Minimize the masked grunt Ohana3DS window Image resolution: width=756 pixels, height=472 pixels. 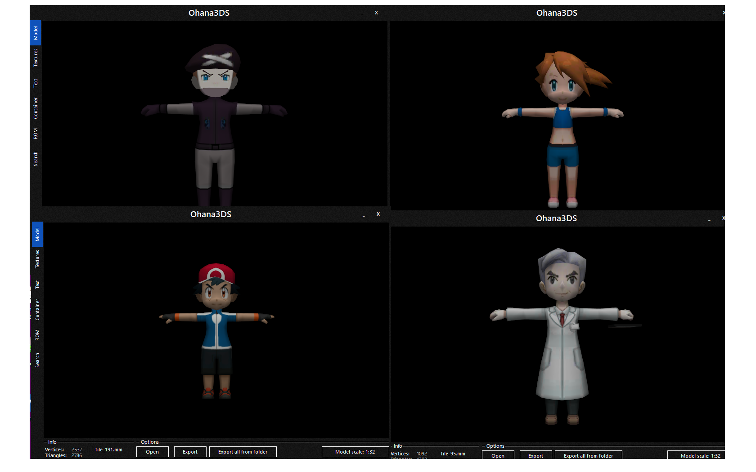click(x=362, y=14)
